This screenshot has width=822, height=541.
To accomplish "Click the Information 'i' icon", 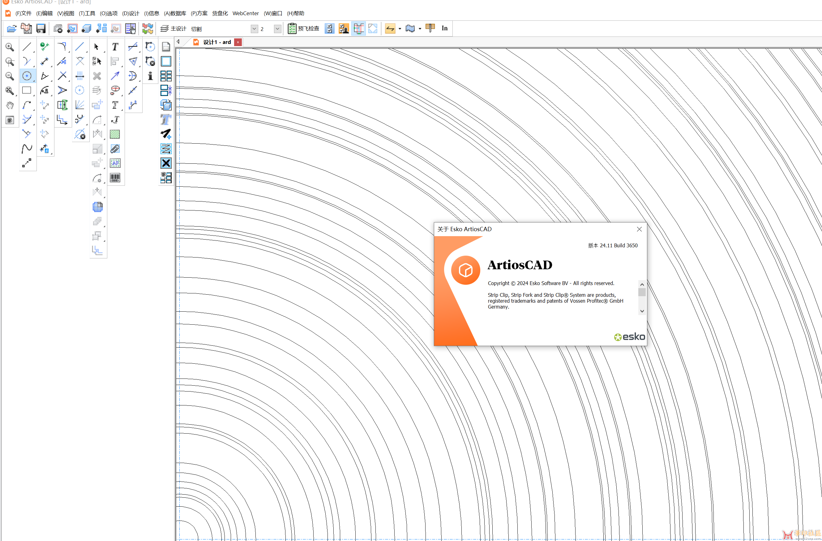I will (x=150, y=76).
